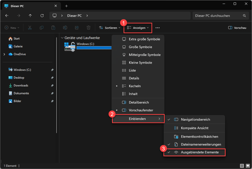Click the Delete trash icon
252x169 pixels.
[88, 28]
